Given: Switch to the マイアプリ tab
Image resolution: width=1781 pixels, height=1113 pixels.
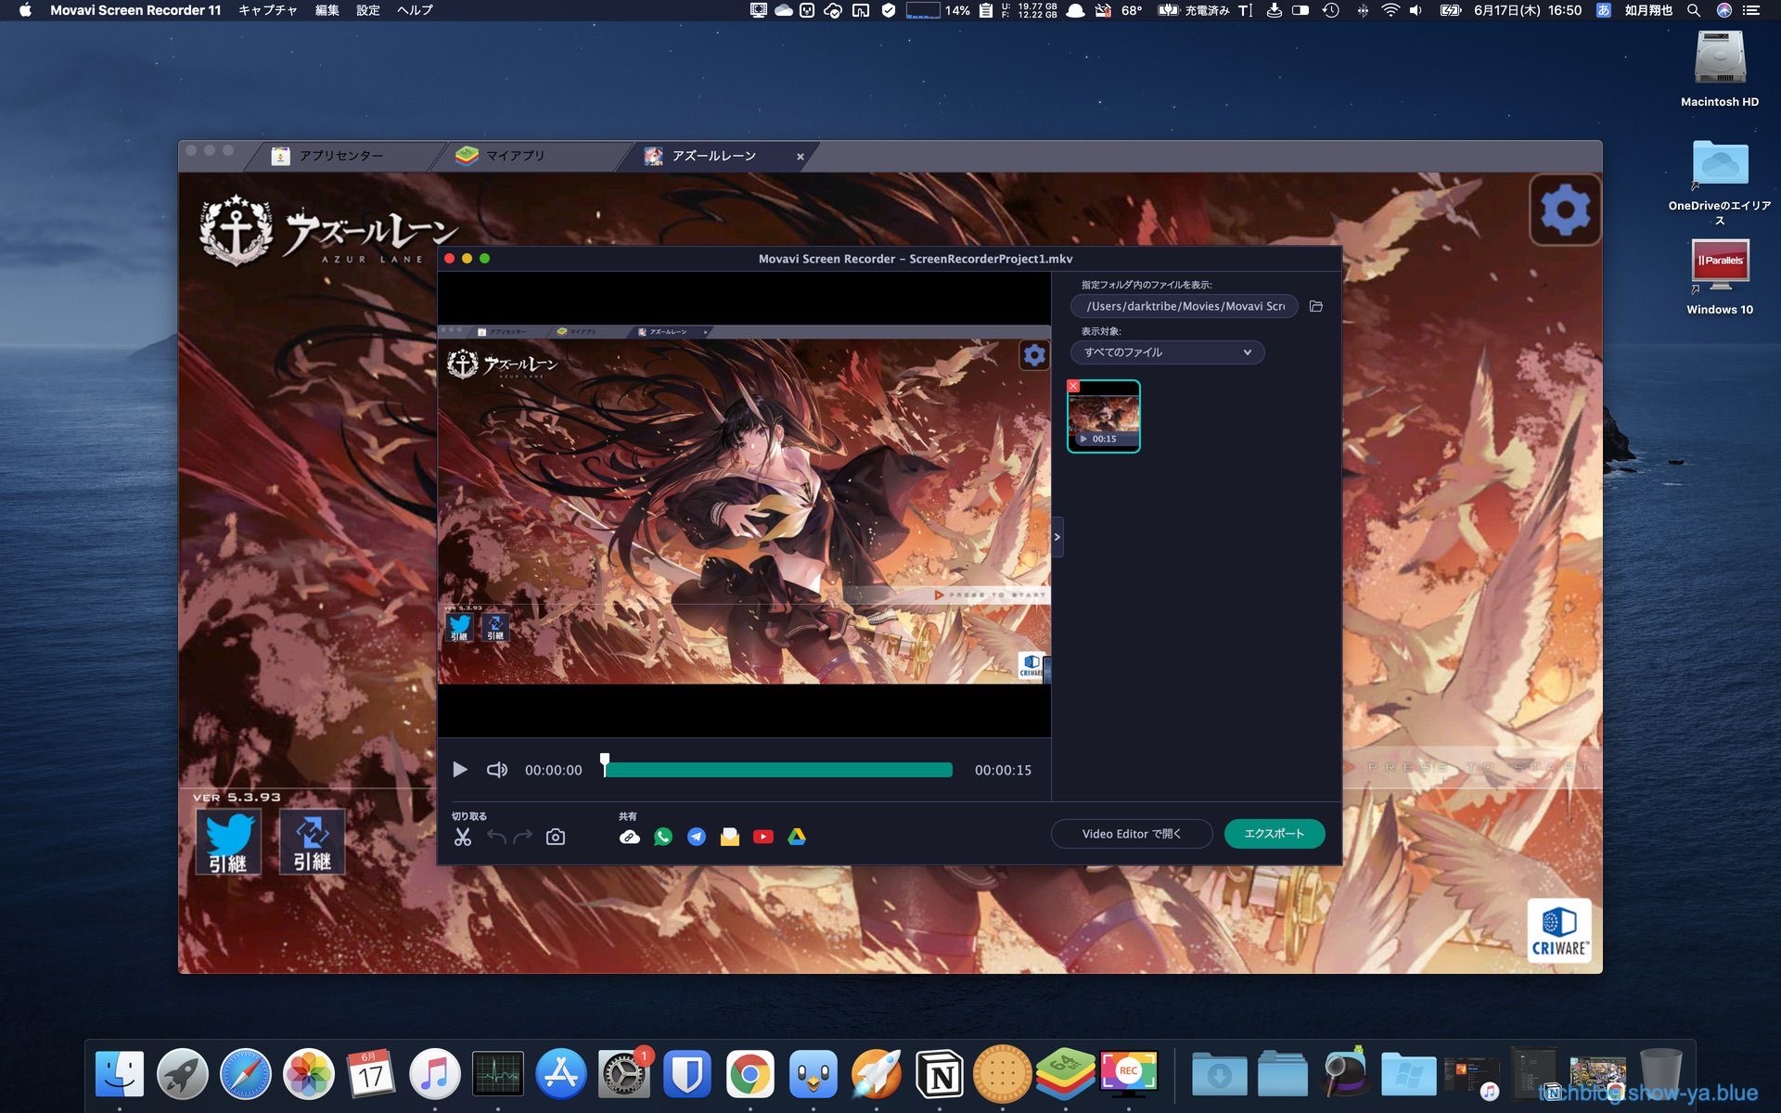Looking at the screenshot, I should pyautogui.click(x=515, y=156).
